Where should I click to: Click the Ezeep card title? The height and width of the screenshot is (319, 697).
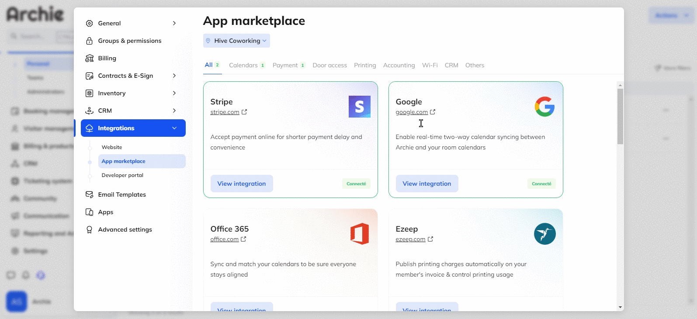click(x=407, y=229)
